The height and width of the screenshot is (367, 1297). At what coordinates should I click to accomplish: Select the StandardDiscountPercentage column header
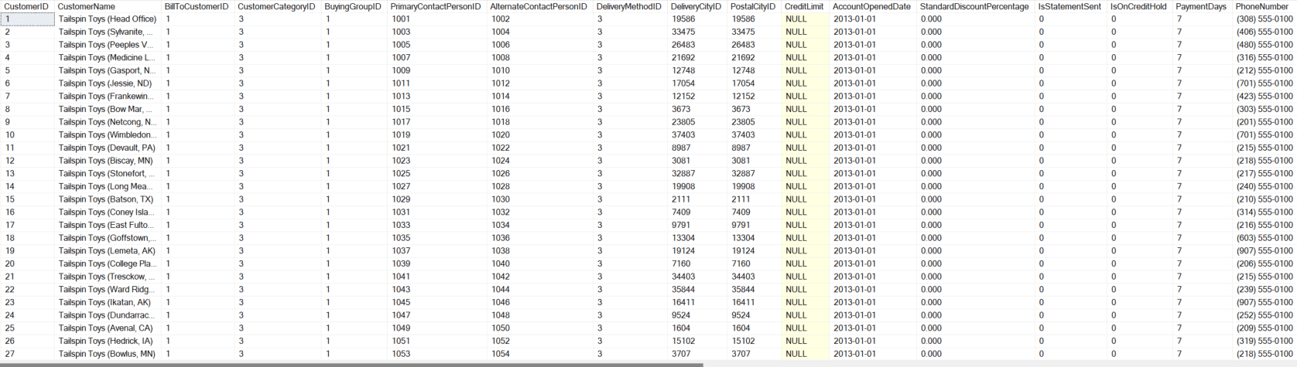tap(976, 6)
